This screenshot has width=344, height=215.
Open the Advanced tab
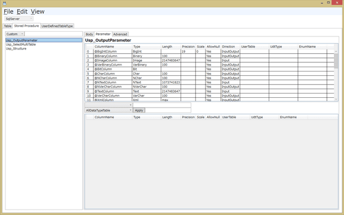coord(120,34)
